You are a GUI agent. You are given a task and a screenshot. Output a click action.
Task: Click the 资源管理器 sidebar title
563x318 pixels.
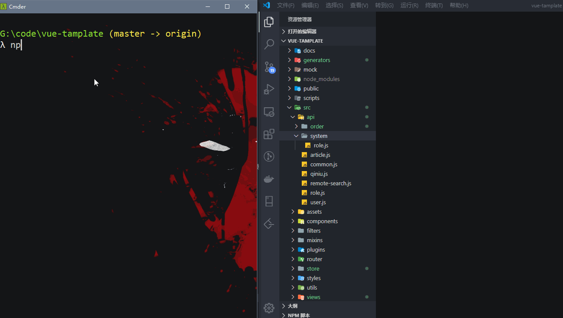pos(300,19)
